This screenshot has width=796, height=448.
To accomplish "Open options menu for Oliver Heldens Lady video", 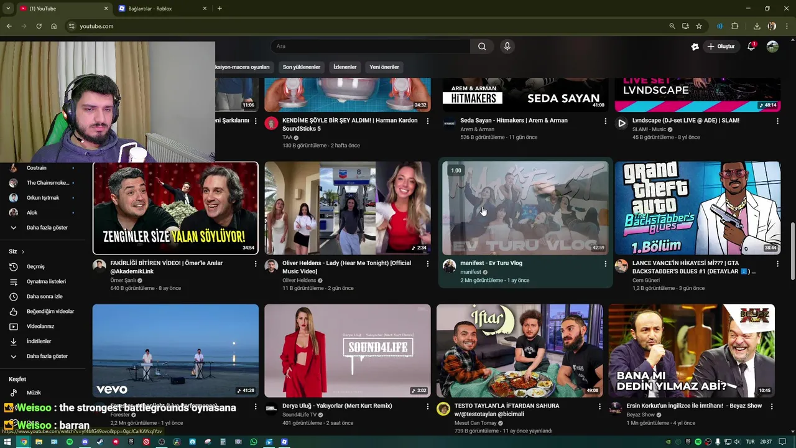I will 427,264.
